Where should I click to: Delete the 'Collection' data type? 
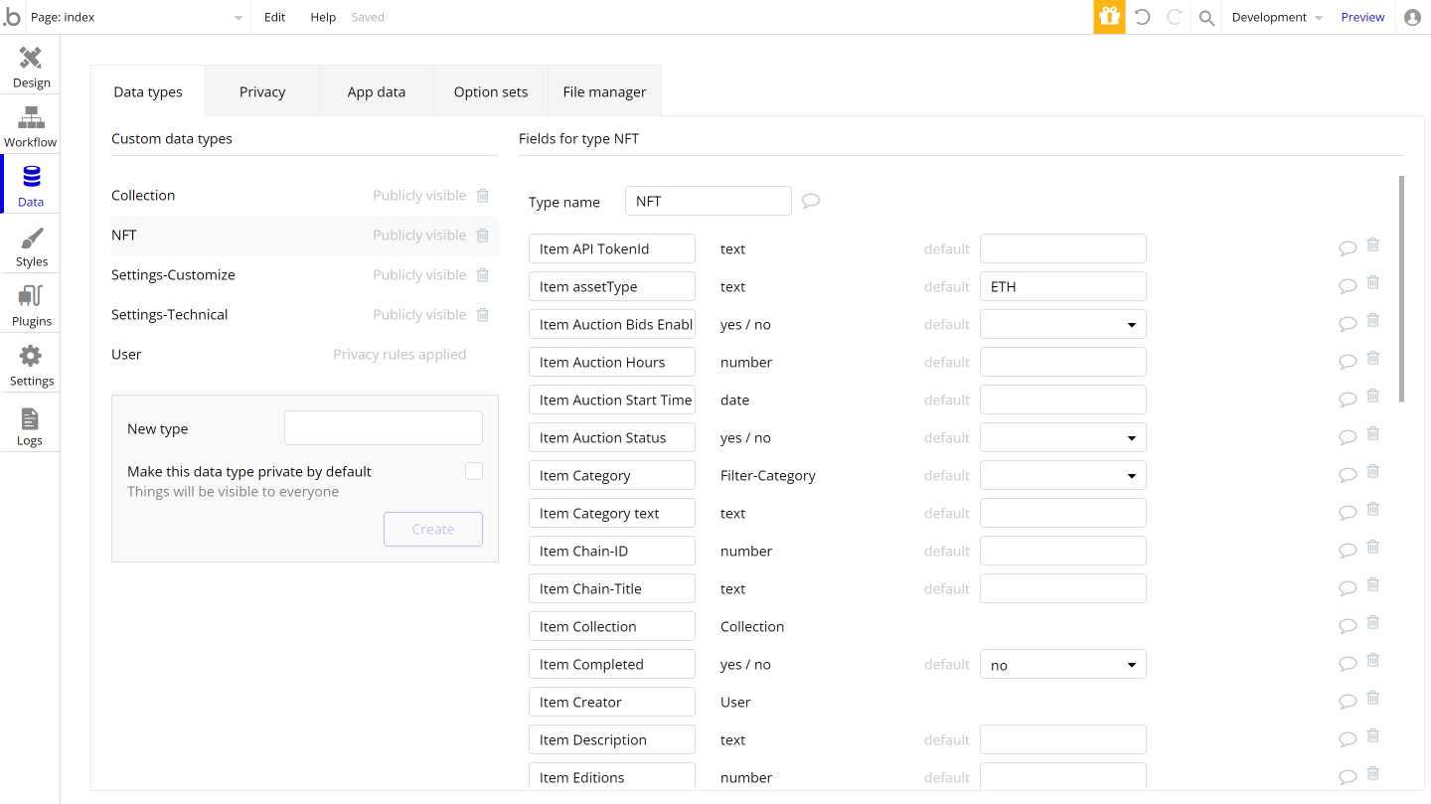[x=483, y=195]
